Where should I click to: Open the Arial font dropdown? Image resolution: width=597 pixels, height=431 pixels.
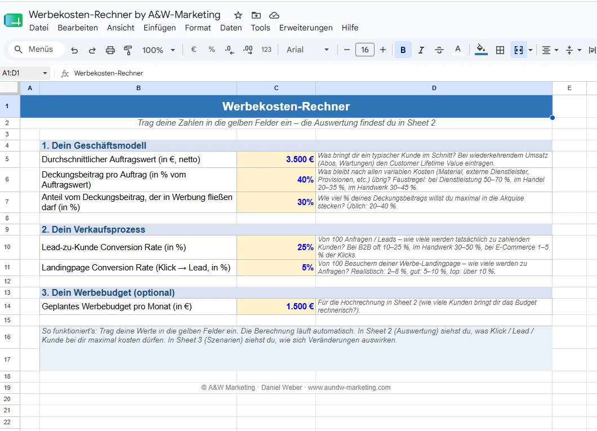click(308, 50)
